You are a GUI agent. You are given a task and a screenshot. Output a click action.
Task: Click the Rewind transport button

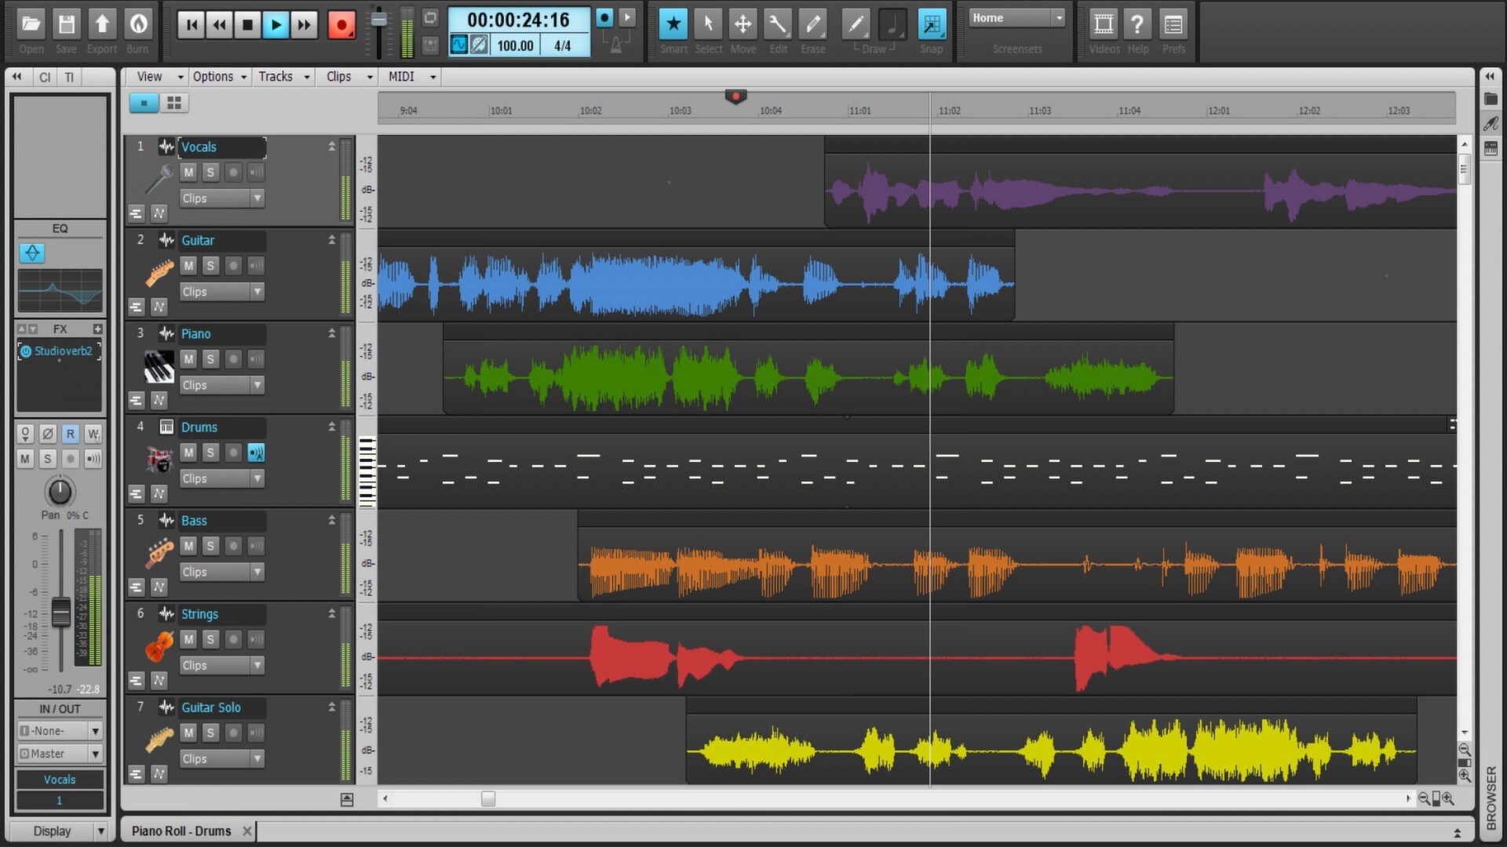(219, 25)
